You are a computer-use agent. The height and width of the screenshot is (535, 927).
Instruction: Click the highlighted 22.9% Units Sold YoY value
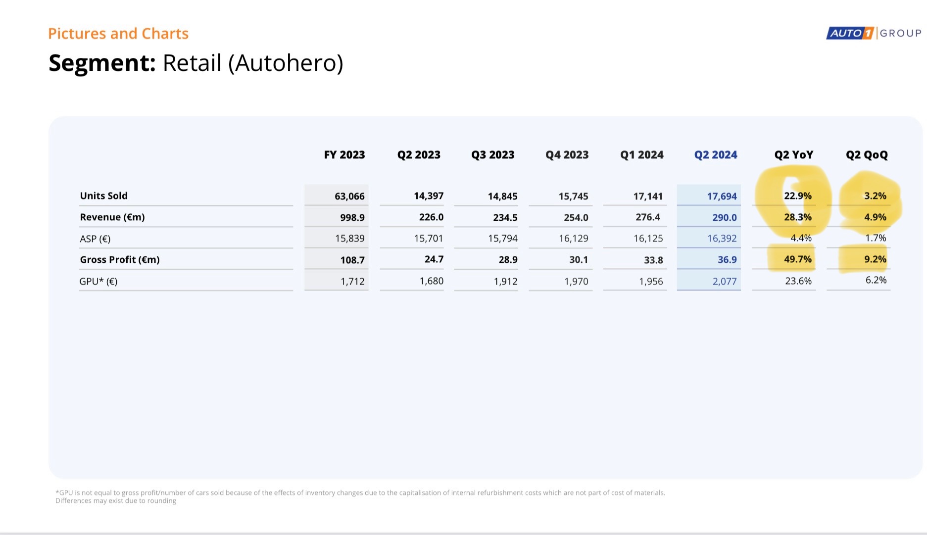pyautogui.click(x=797, y=196)
